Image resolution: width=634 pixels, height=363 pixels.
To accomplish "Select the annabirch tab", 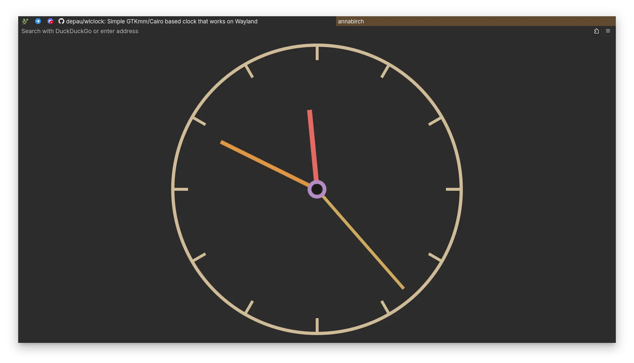I will coord(476,21).
